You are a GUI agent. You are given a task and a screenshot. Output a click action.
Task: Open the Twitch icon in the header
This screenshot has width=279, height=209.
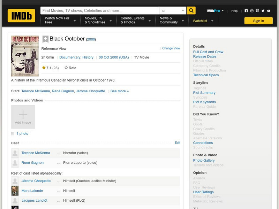[257, 10]
